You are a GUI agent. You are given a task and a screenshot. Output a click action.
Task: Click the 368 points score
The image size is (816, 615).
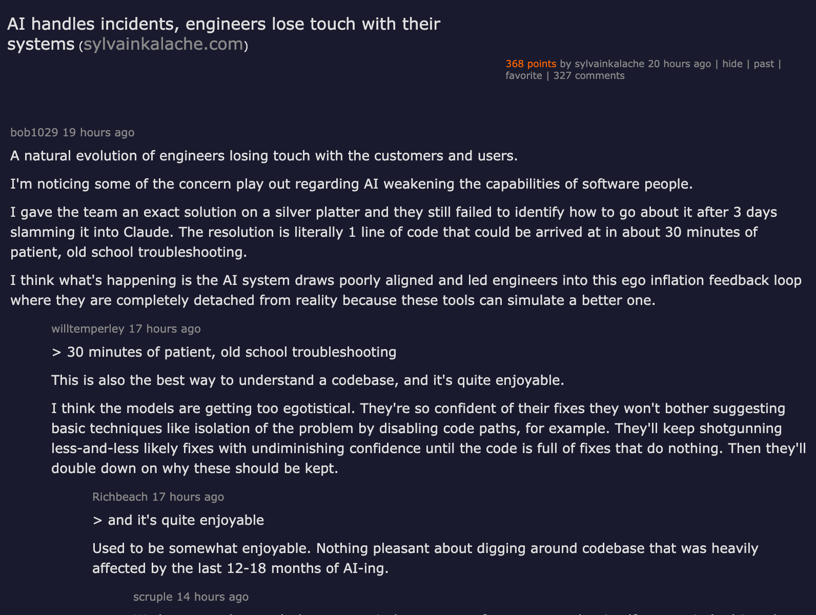[x=531, y=64]
